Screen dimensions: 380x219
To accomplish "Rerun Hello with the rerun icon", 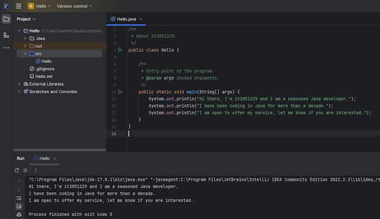I will (17, 170).
